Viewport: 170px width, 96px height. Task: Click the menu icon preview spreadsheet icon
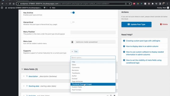pyautogui.click(x=72, y=42)
